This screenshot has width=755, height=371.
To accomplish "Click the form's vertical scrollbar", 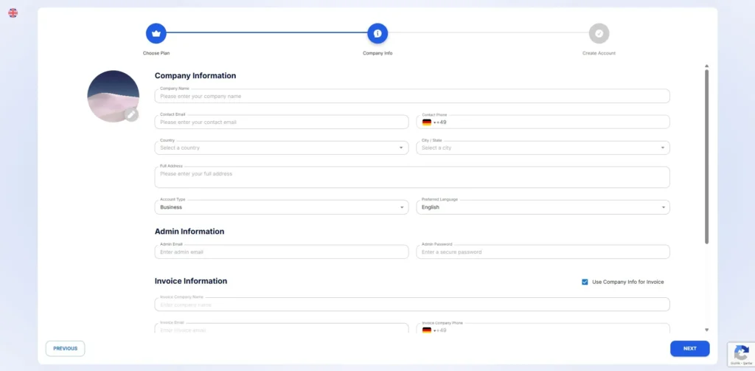I will [x=706, y=155].
